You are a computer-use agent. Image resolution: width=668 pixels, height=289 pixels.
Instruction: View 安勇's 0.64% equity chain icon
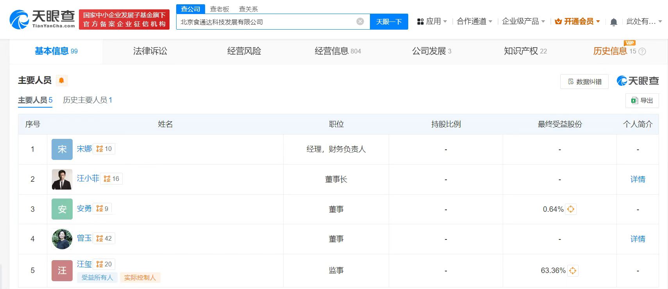point(571,209)
